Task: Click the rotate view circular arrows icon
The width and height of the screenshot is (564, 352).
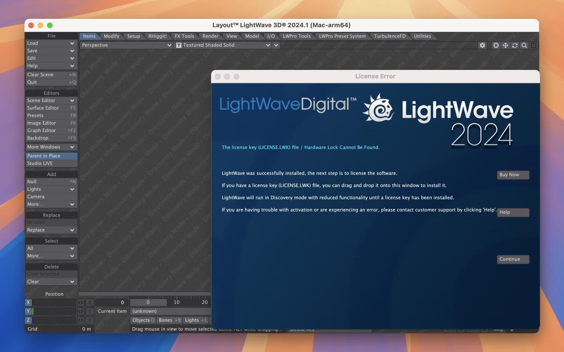Action: (x=515, y=45)
